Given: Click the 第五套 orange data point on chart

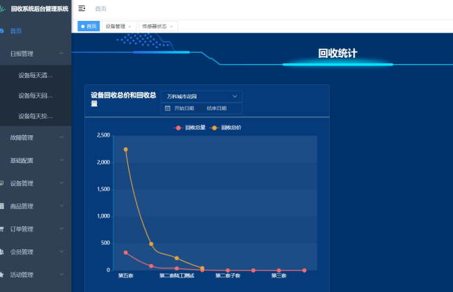Looking at the screenshot, I should pos(125,149).
